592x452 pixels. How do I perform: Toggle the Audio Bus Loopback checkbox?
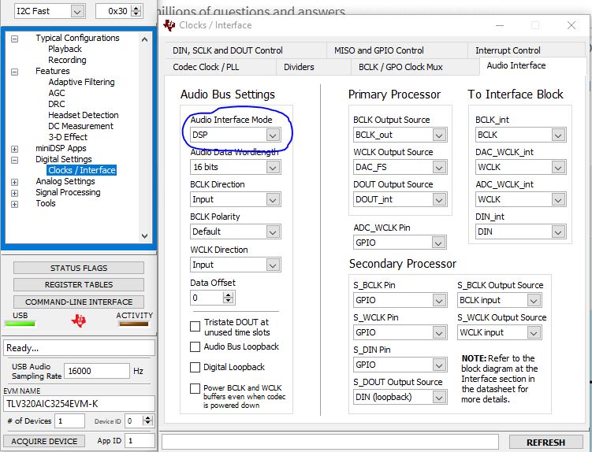pyautogui.click(x=195, y=346)
